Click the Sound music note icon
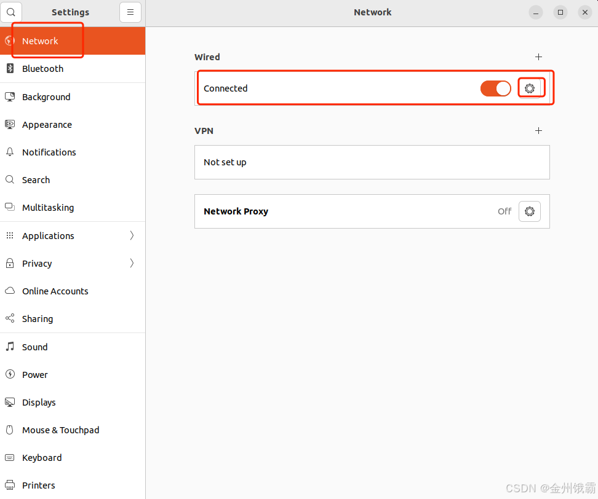 click(x=10, y=347)
